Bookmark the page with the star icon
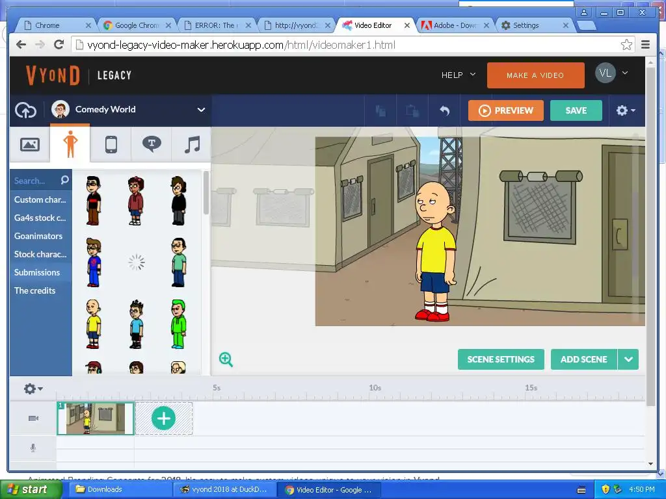This screenshot has width=666, height=499. point(626,45)
